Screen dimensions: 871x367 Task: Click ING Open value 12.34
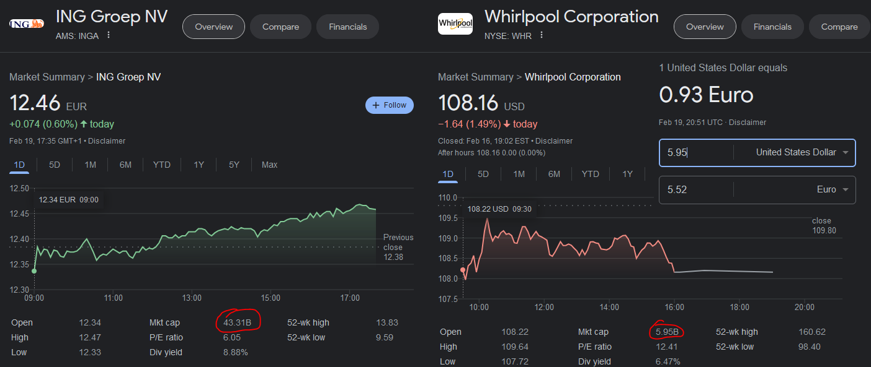coord(90,322)
